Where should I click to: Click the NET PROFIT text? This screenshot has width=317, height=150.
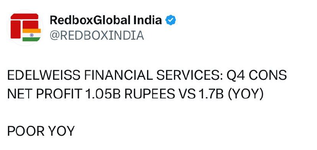pos(44,94)
